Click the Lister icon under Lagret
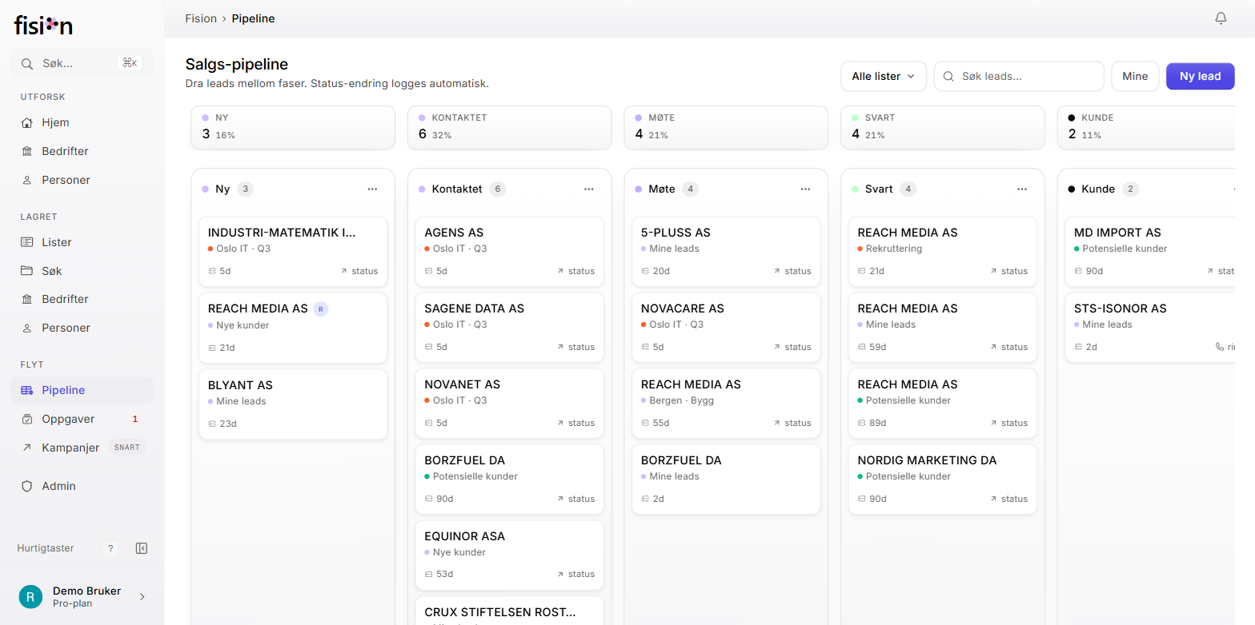Screen dimensions: 1255x625 [x=27, y=242]
